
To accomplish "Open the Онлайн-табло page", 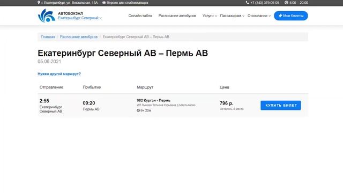I will tap(140, 16).
